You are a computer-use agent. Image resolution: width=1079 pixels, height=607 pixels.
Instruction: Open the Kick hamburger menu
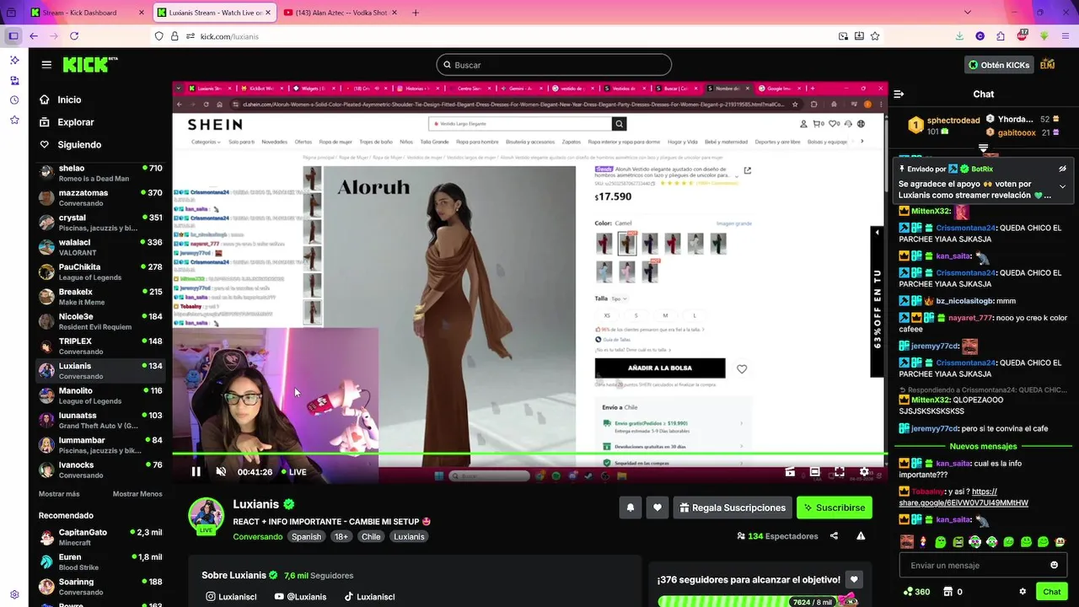point(46,65)
